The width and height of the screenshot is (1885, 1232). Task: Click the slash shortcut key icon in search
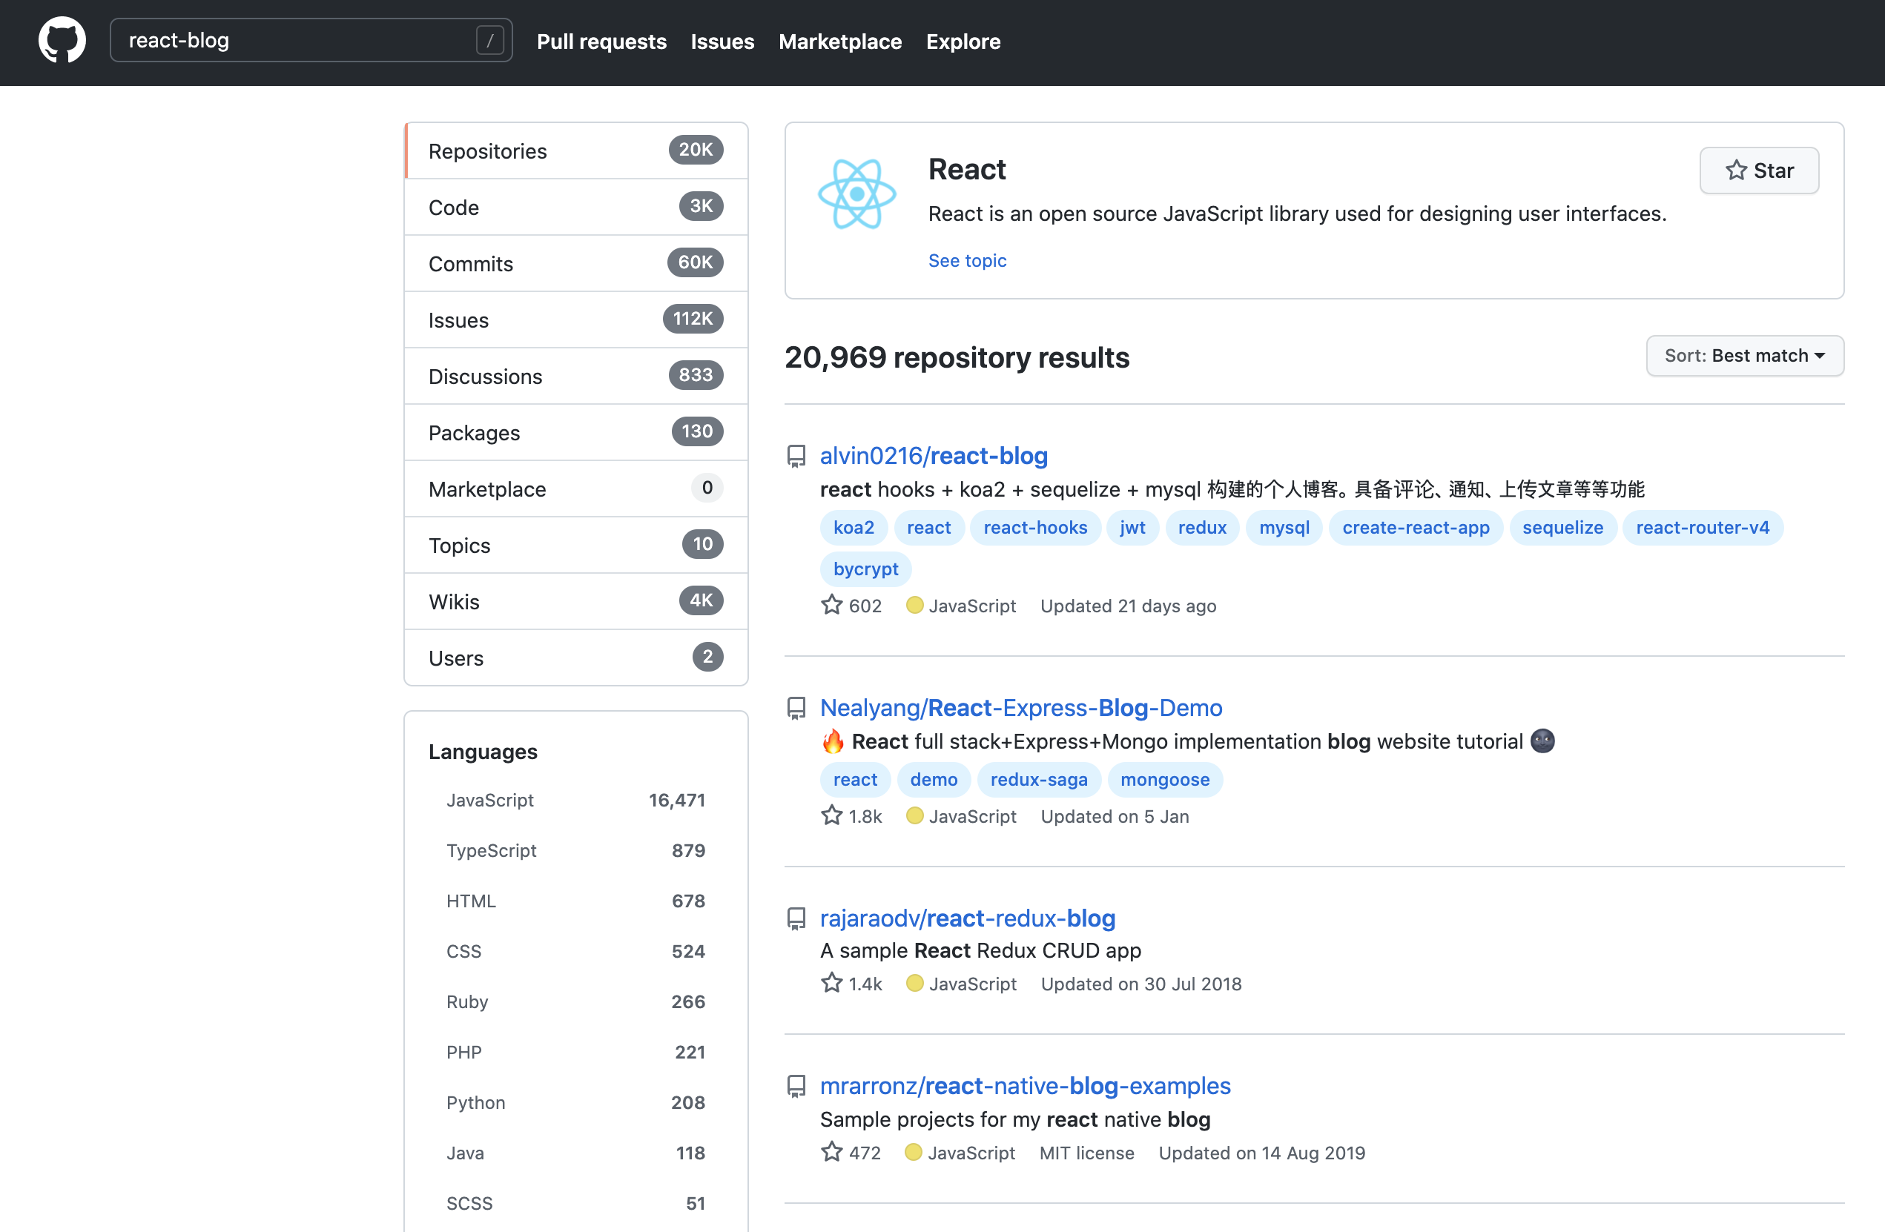489,40
